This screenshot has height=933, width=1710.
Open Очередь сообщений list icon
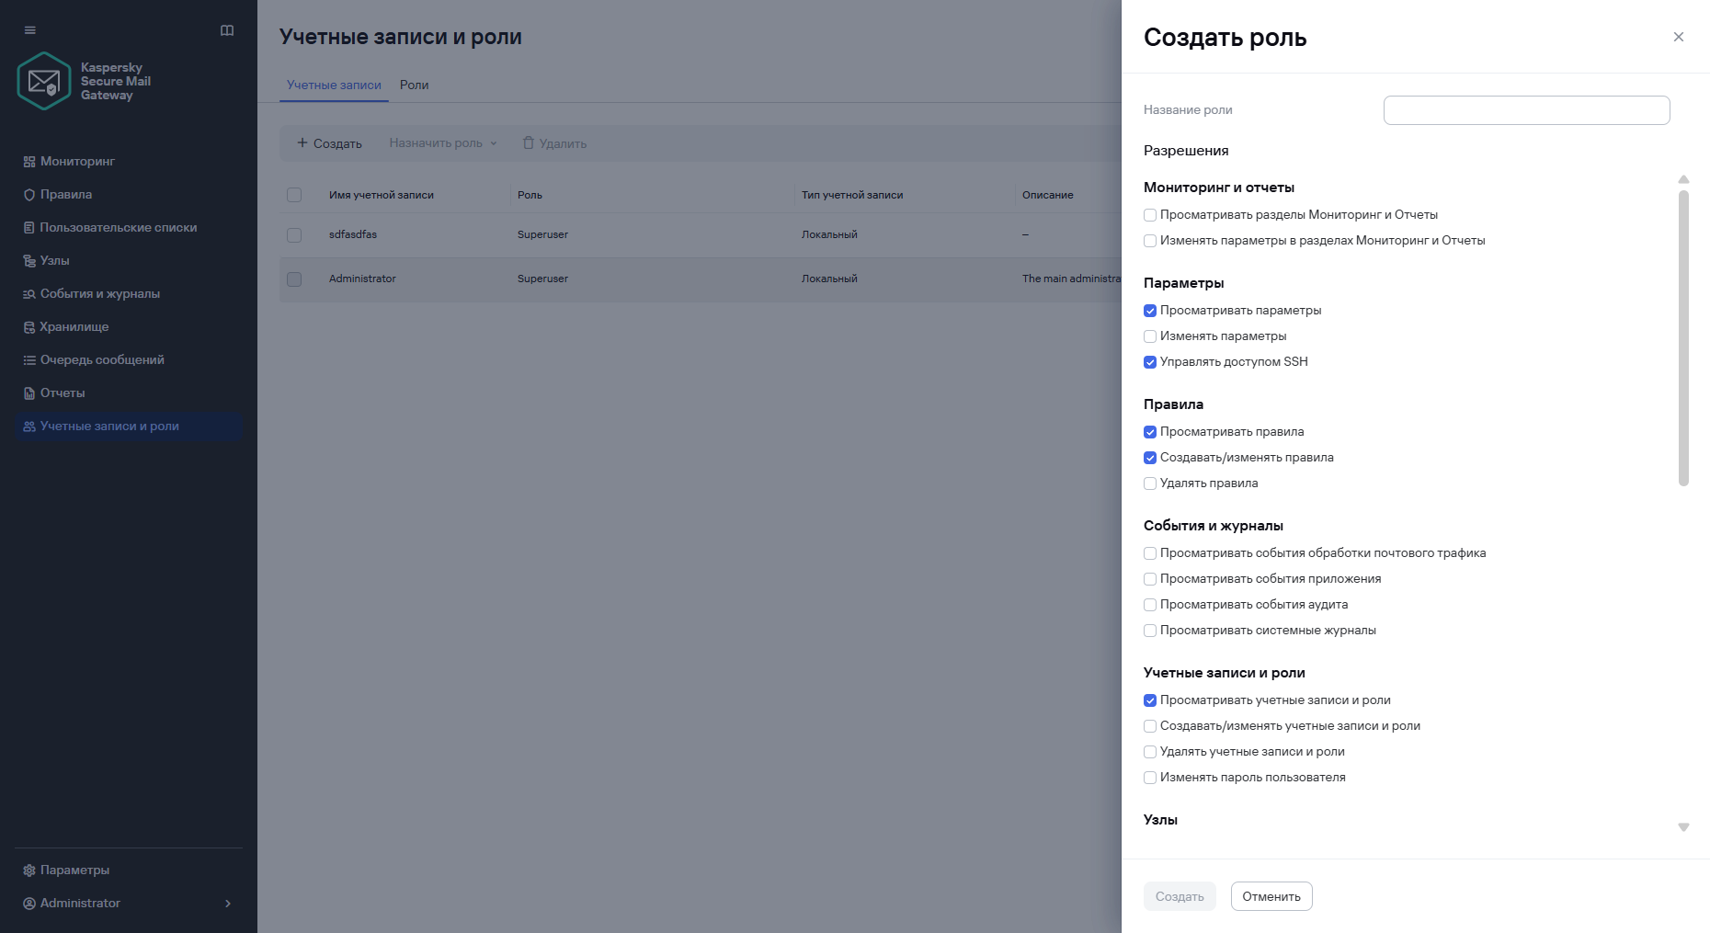[x=29, y=360]
